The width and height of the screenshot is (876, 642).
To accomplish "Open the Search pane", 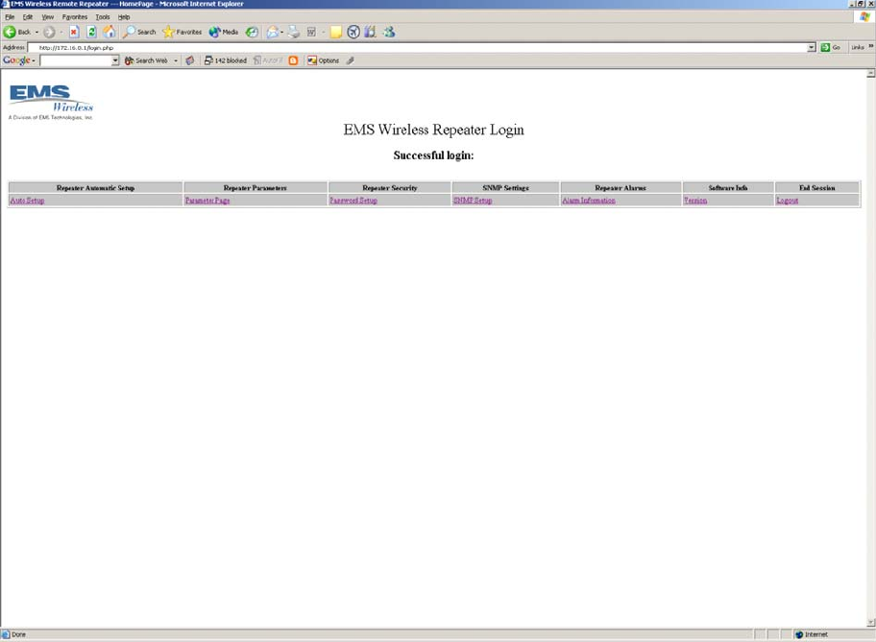I will (139, 32).
